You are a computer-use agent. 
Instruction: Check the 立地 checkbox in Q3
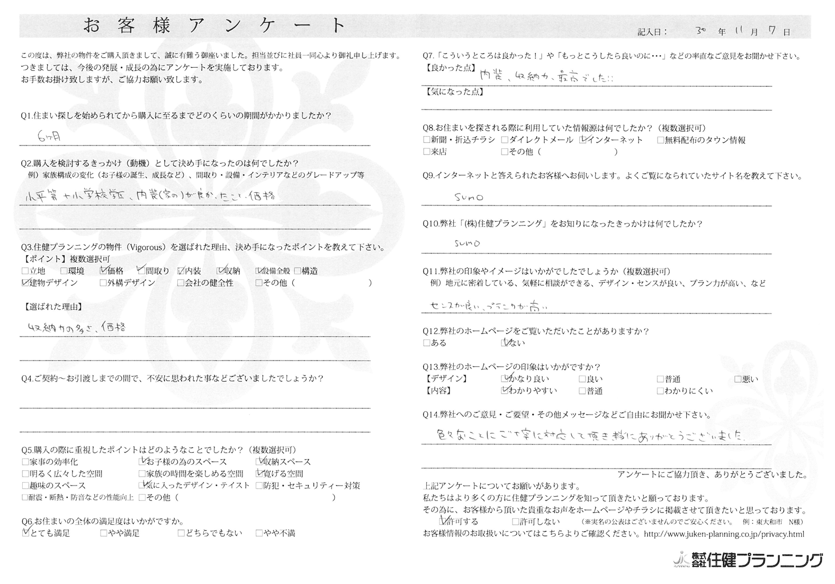(x=25, y=271)
